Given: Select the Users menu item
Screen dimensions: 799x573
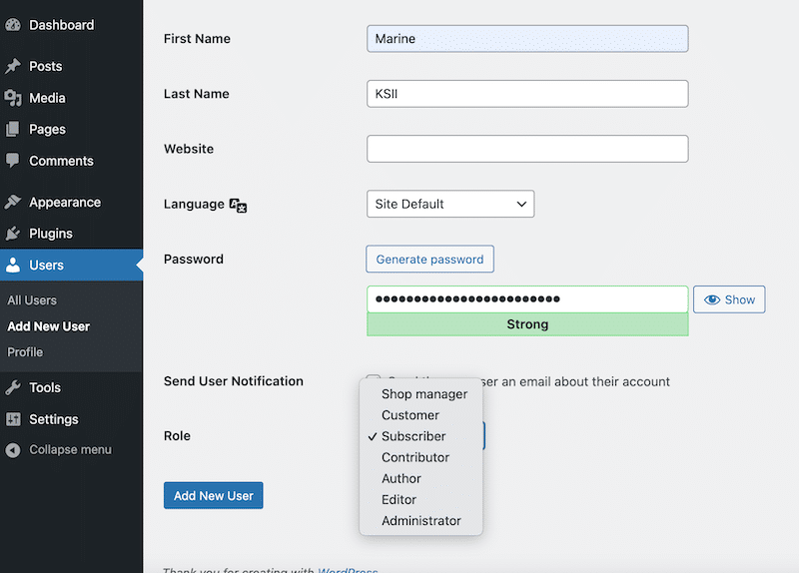Looking at the screenshot, I should 71,265.
